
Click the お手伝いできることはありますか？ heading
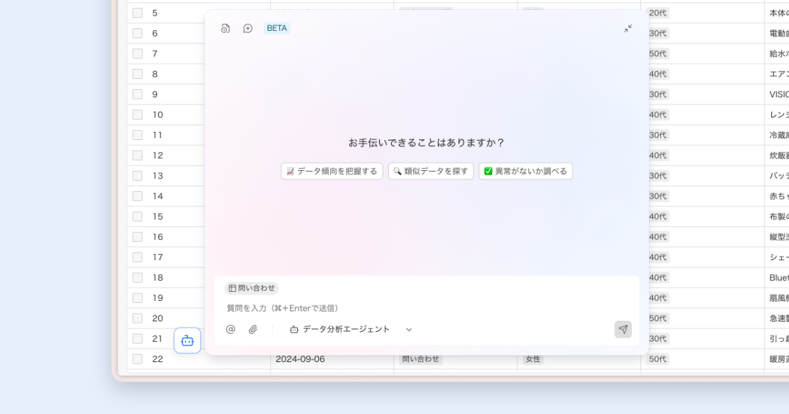point(427,143)
